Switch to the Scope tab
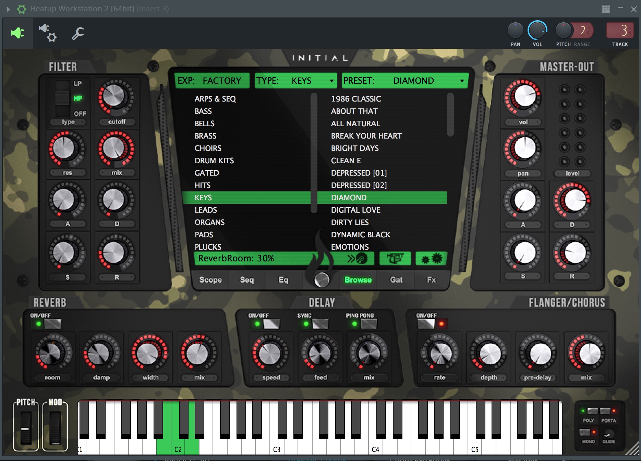This screenshot has height=461, width=641. coord(210,280)
